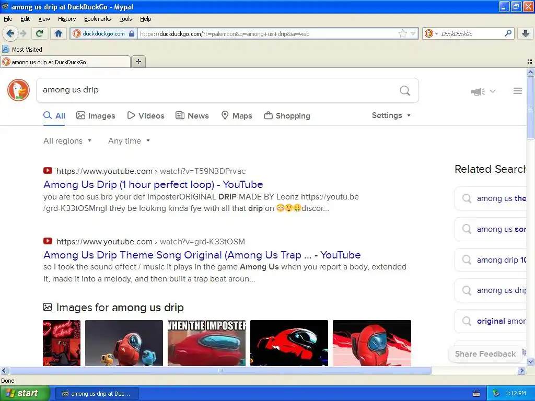
Task: Click the site identity padlock icon
Action: pyautogui.click(x=132, y=34)
